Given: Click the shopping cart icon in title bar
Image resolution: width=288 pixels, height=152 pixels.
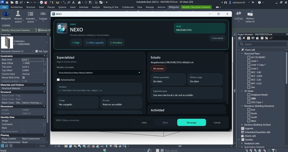Looking at the screenshot, I should point(253,2).
